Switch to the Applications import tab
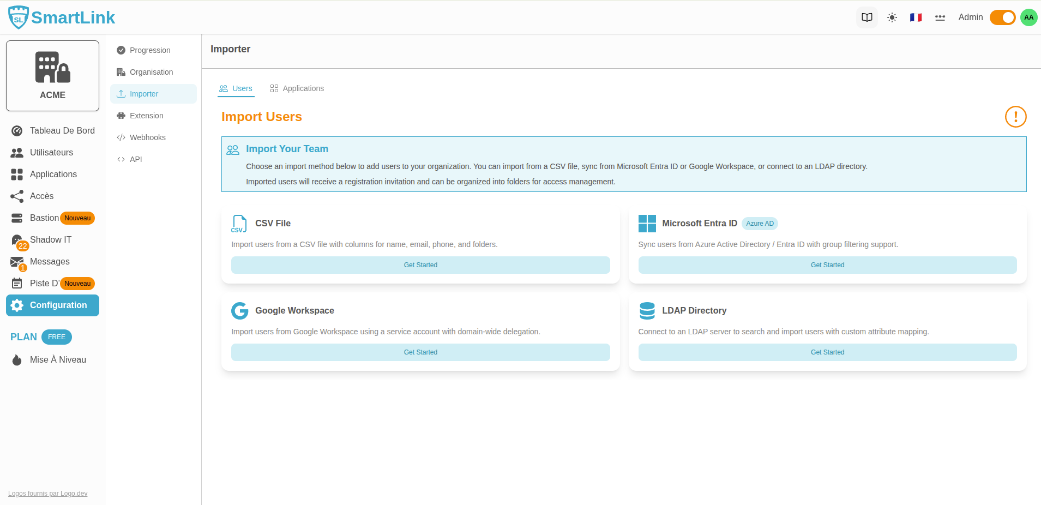 coord(297,88)
